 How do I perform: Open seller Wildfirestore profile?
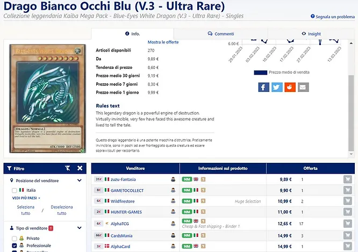tap(123, 201)
